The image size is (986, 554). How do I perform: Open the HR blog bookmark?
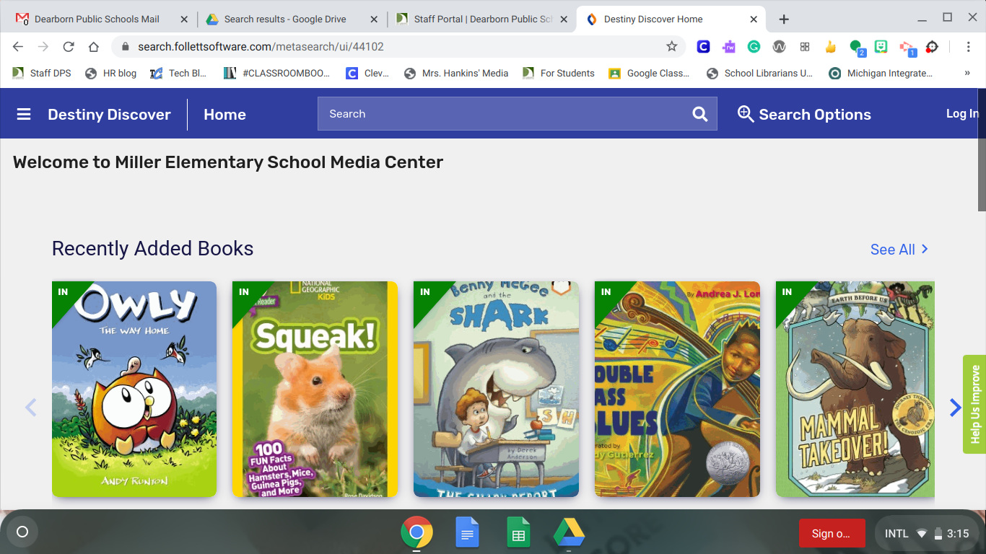coord(110,73)
